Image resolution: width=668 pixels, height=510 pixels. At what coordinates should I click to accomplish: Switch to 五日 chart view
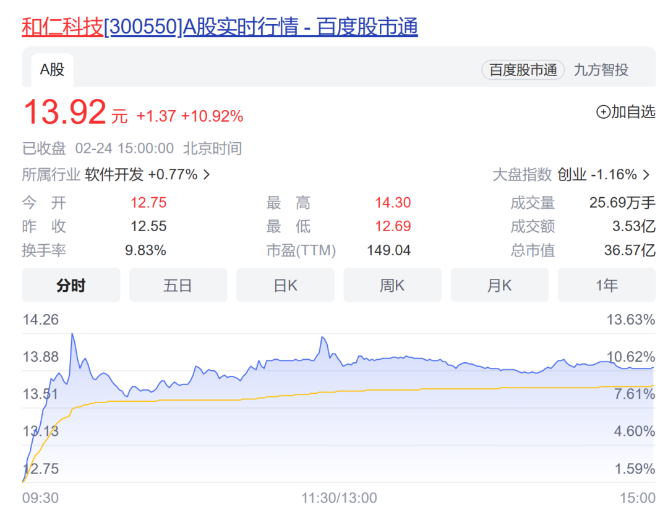[x=178, y=285]
